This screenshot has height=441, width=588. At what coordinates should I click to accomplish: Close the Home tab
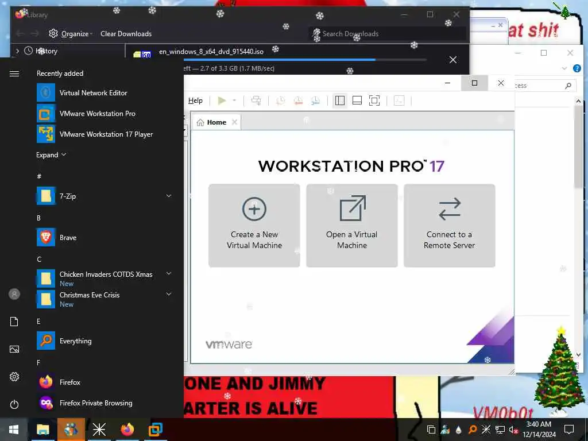click(234, 122)
